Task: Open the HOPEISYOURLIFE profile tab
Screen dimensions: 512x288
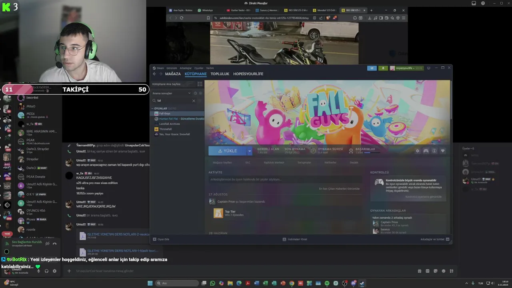Action: [x=248, y=74]
